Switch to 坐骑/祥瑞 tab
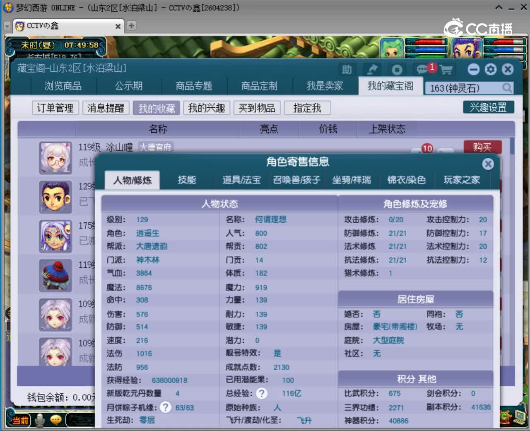The height and width of the screenshot is (431, 530). click(352, 180)
